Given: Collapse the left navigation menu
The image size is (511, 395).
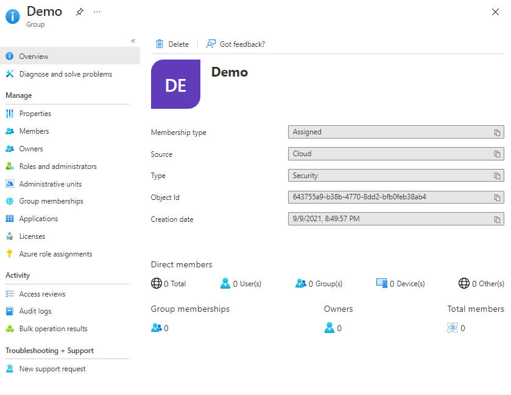Looking at the screenshot, I should pyautogui.click(x=133, y=41).
